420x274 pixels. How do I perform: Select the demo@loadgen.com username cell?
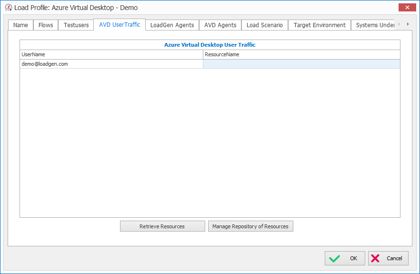coord(111,64)
